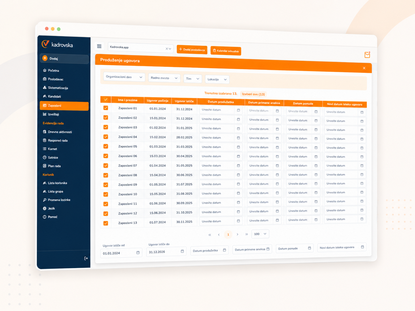Click calendar icon in bottom Novi datum isteka ugovora

362,247
